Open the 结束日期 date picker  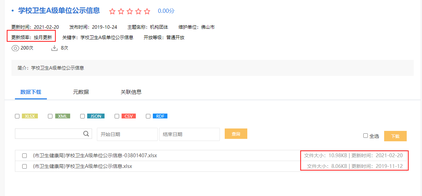[x=189, y=134]
